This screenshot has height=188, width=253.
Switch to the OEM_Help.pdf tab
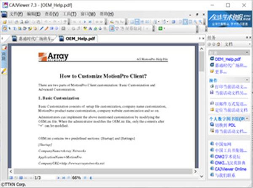78,39
